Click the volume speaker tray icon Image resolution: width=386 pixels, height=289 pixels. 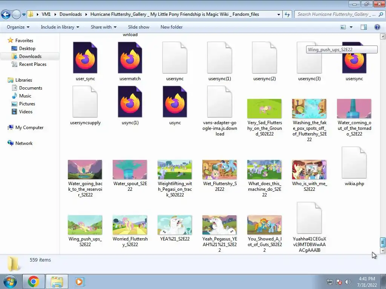click(348, 282)
